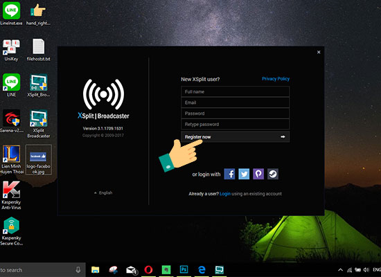Viewport: 381px width, 277px height.
Task: Open Photoshop from the taskbar
Action: click(x=184, y=269)
